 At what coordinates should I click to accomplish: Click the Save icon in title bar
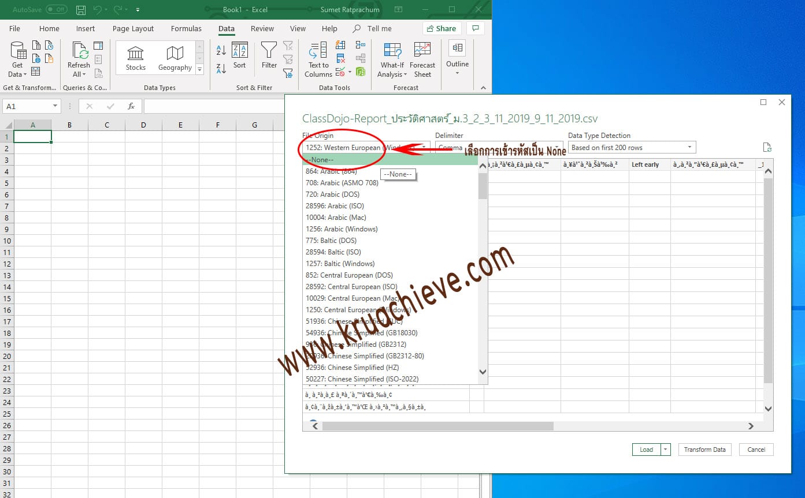(81, 10)
